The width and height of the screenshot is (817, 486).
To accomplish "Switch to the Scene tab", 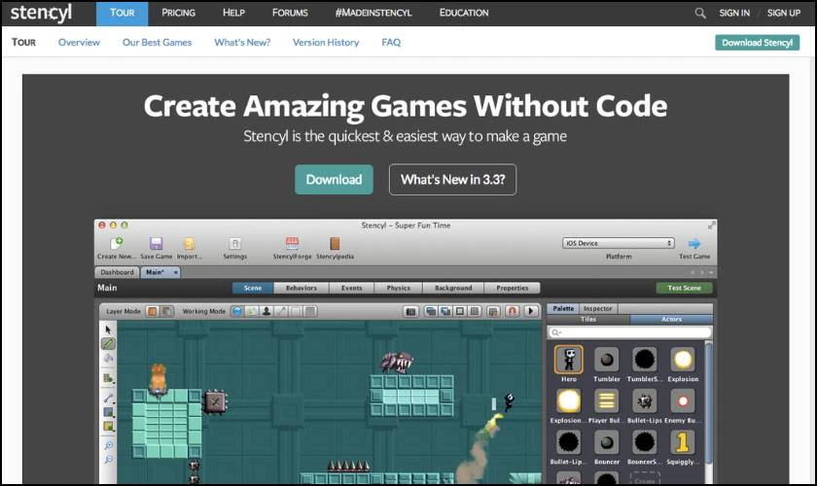I will [x=253, y=288].
